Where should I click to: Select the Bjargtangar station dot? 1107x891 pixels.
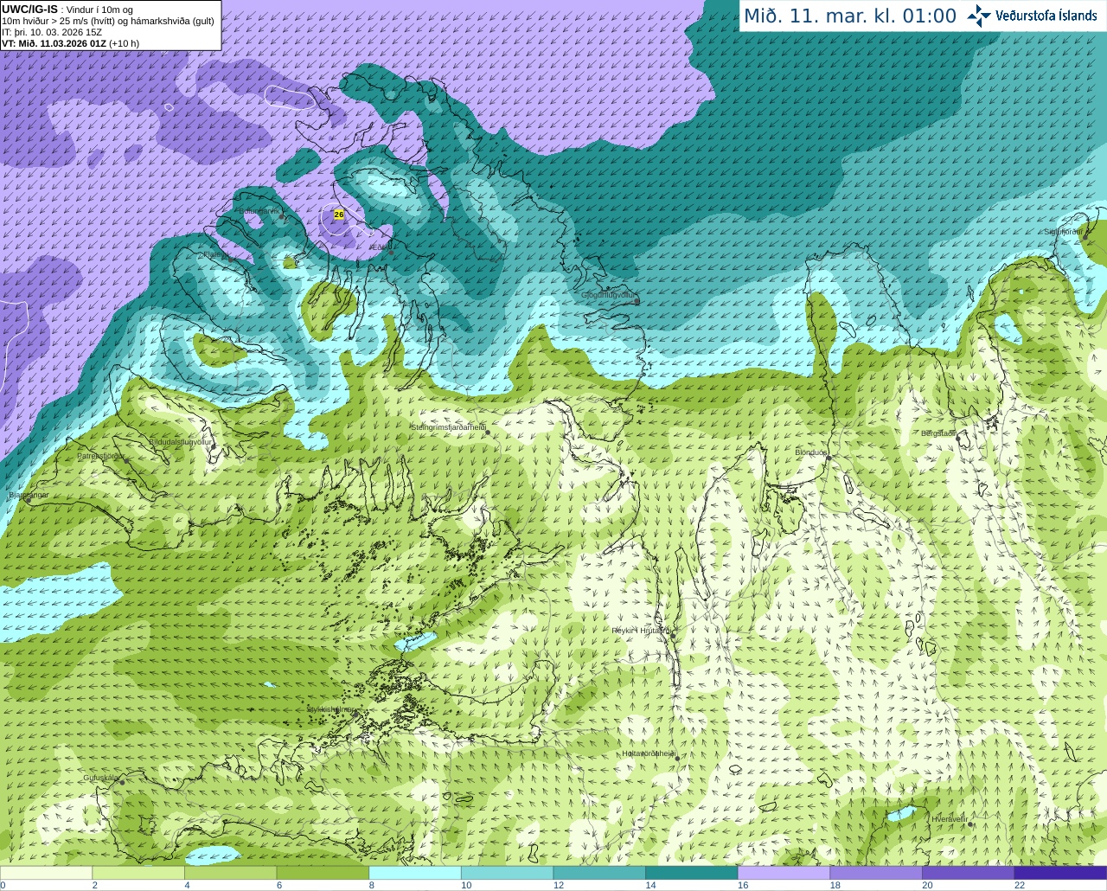pos(28,500)
